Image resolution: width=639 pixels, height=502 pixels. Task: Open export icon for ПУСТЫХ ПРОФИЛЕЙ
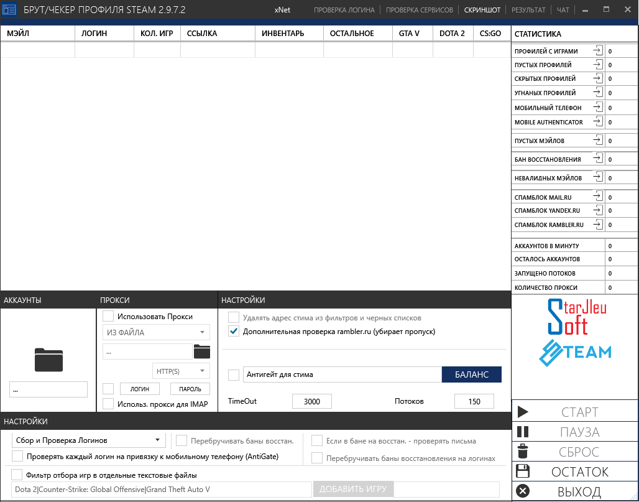[597, 65]
